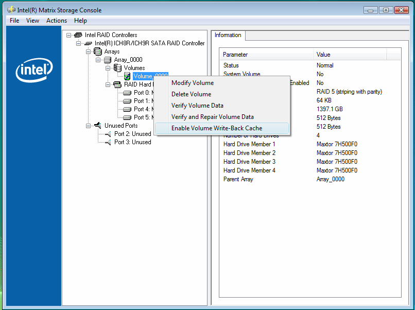Click the 'Hard Drive Member 1' row
This screenshot has width=415, height=310.
point(310,144)
